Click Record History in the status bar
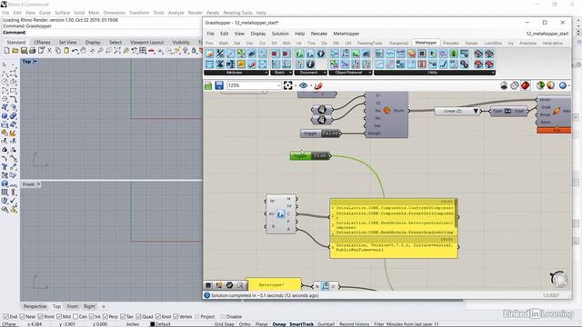582x327 pixels. pos(354,324)
